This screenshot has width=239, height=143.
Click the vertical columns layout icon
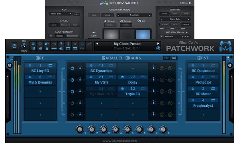(x=33, y=48)
